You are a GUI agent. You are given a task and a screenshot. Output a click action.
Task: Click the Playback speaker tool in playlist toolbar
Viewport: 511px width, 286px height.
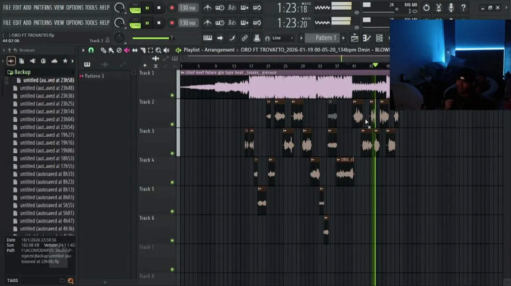(166, 50)
